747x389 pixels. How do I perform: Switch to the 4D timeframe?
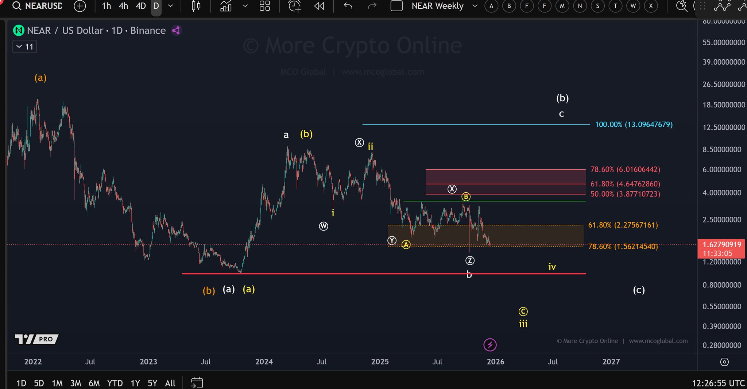coord(141,6)
